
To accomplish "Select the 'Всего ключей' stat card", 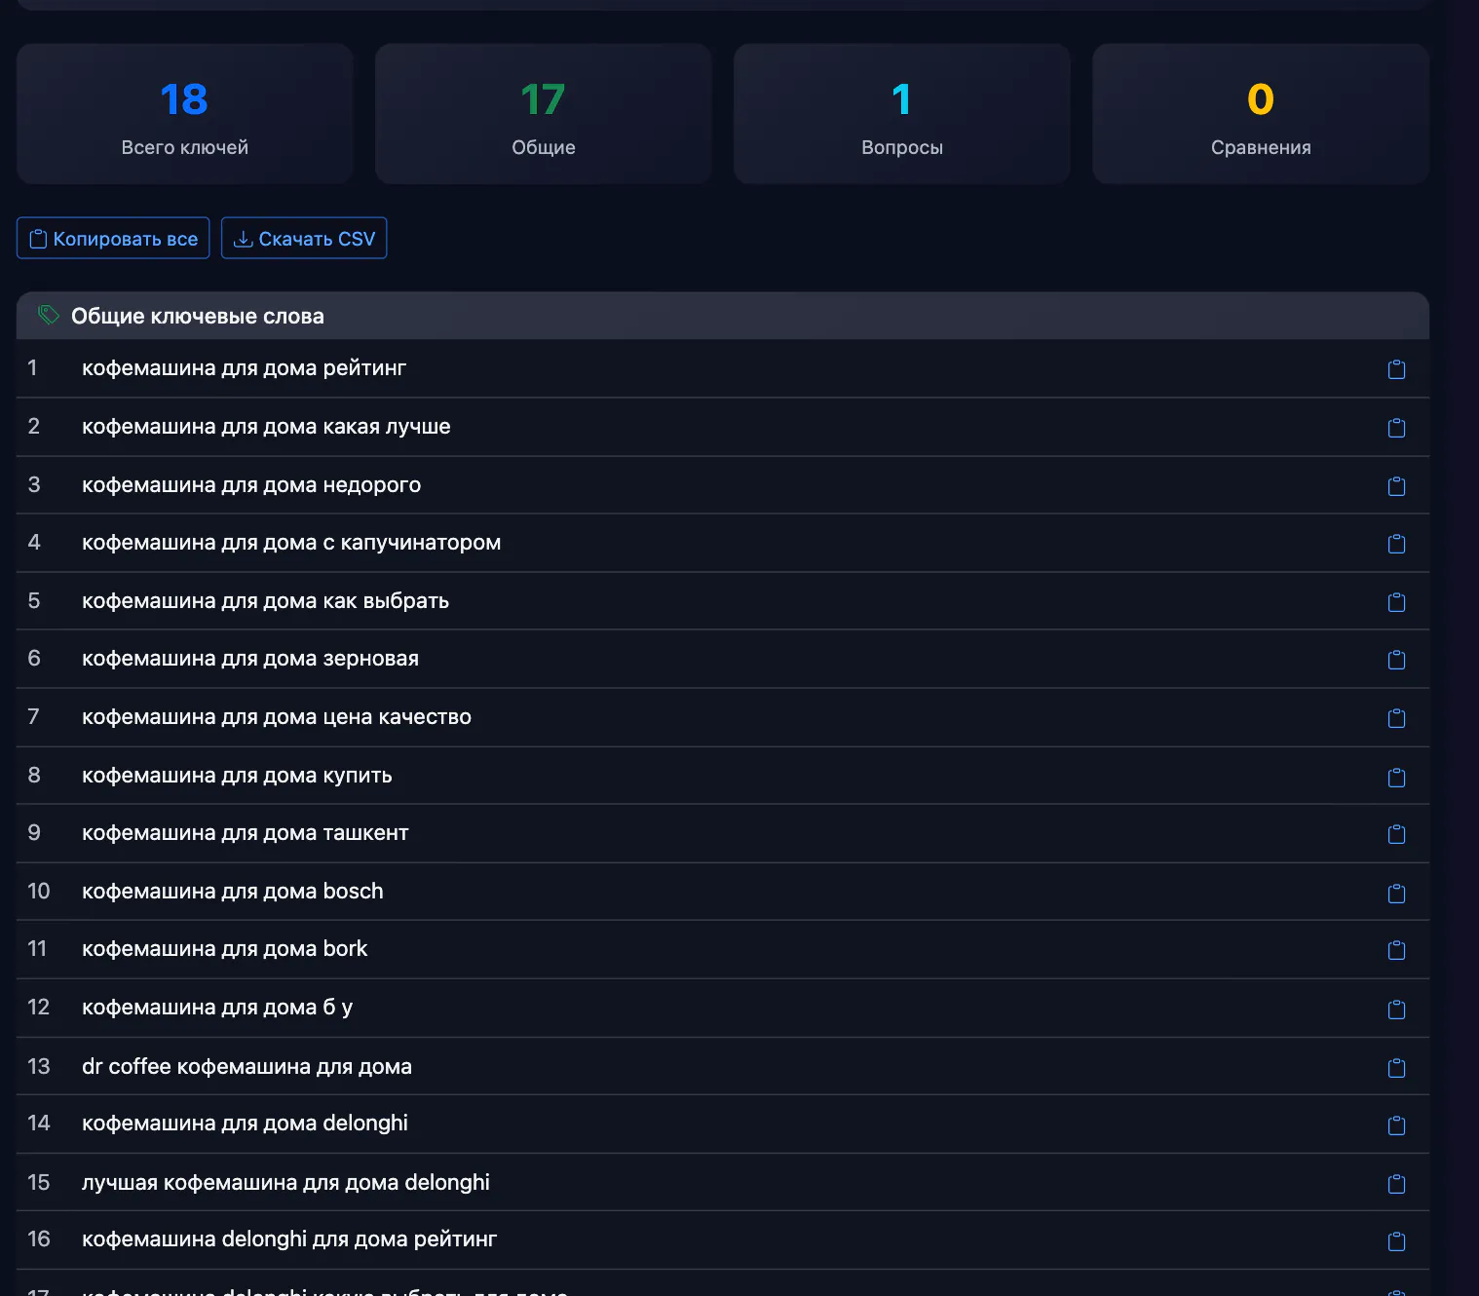I will click(x=185, y=113).
